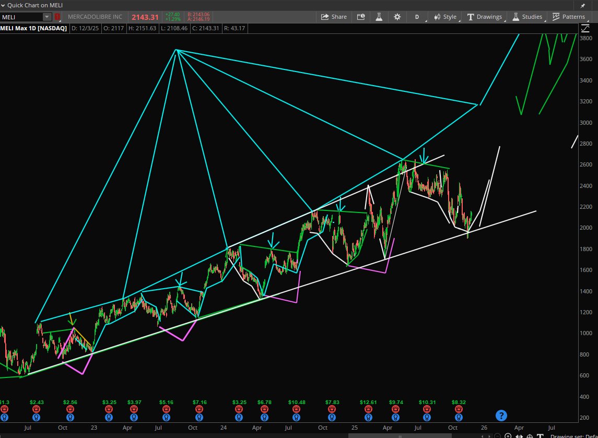Open the Patterns menu
This screenshot has width=598, height=438.
[x=569, y=17]
